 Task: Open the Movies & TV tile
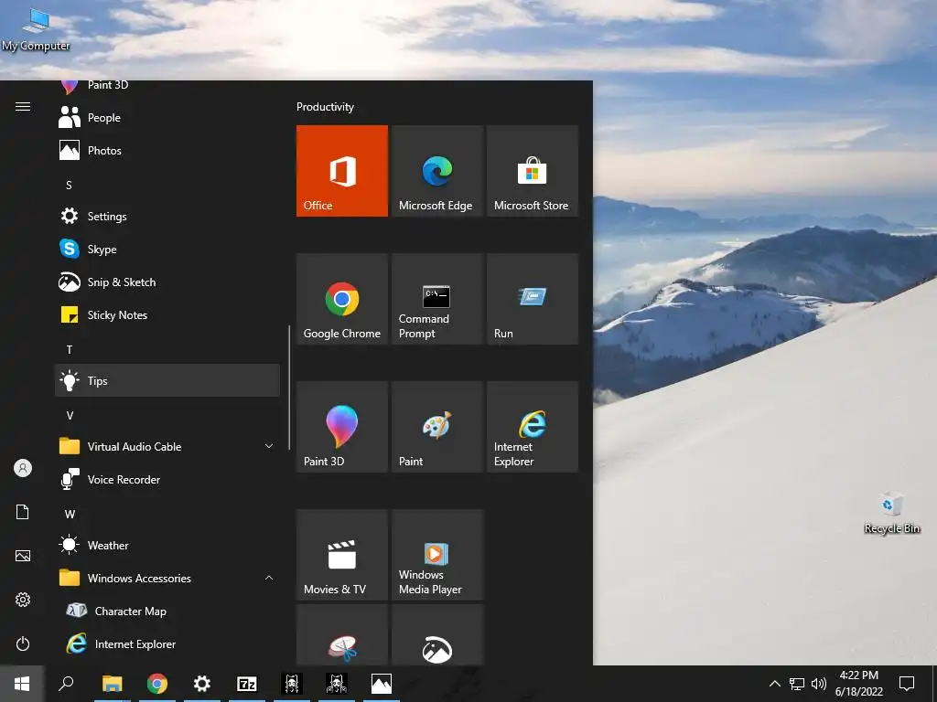point(342,555)
